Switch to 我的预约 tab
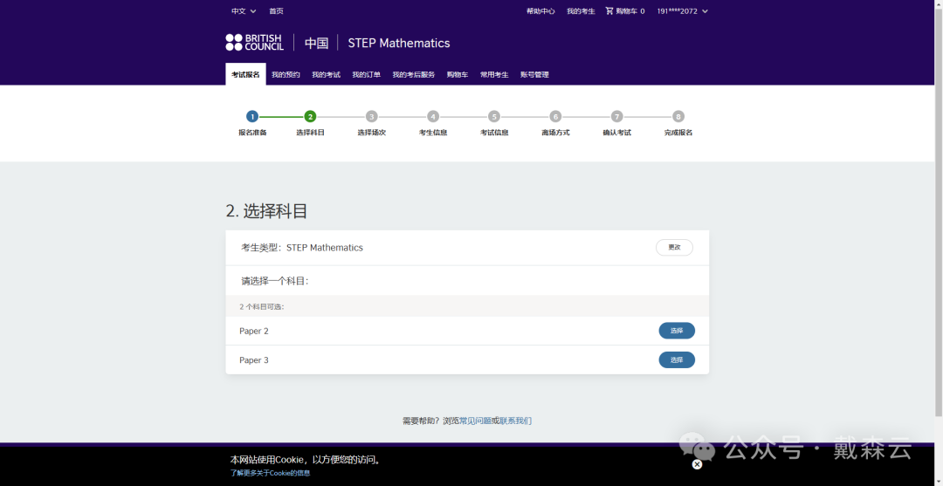Screen dimensions: 943x486 286,74
